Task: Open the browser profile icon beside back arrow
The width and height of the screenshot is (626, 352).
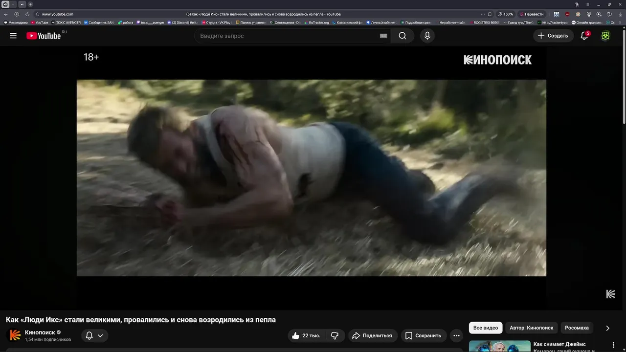Action: pos(17,14)
